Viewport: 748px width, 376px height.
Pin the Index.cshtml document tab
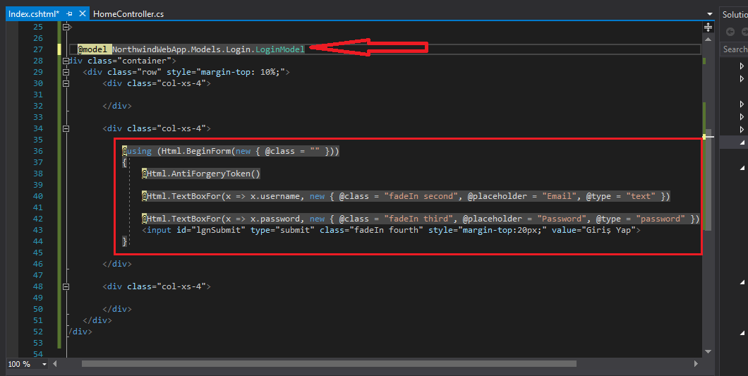pyautogui.click(x=69, y=14)
